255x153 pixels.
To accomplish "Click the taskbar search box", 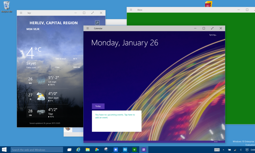I will 37,150.
